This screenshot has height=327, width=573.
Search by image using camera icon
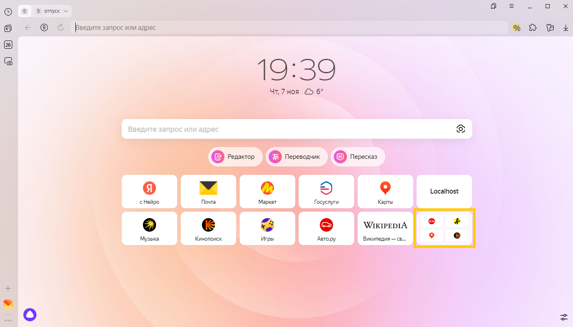click(x=461, y=129)
